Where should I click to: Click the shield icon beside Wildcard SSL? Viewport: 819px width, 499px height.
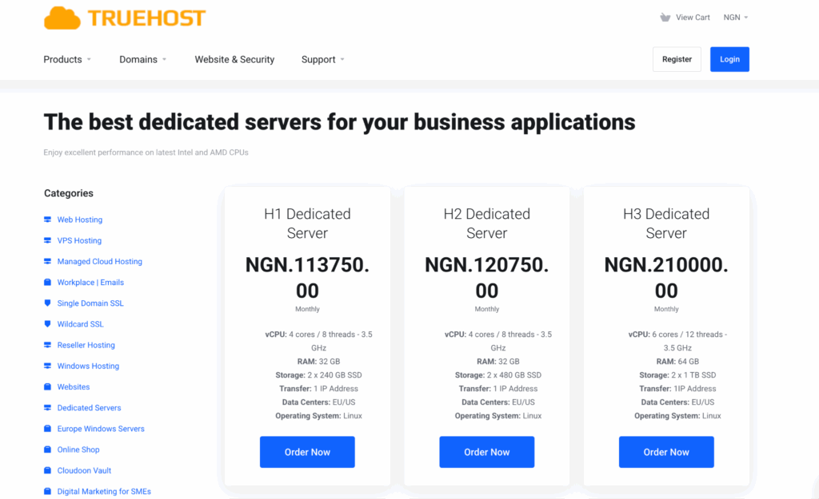pos(47,324)
